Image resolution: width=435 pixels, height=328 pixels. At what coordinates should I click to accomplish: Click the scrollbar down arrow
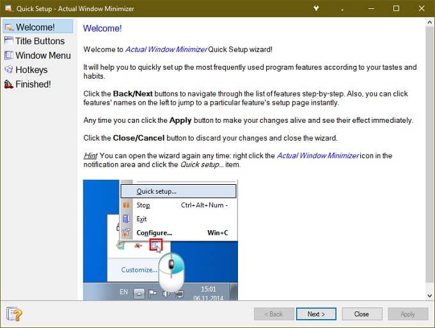(x=430, y=295)
